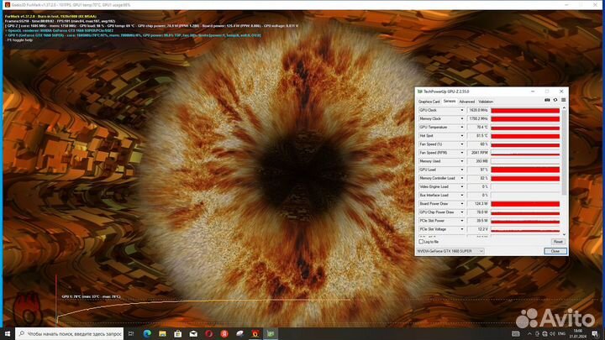Open the GeForce GTX 1660 SUPER selector
This screenshot has height=340, width=605.
[x=450, y=250]
